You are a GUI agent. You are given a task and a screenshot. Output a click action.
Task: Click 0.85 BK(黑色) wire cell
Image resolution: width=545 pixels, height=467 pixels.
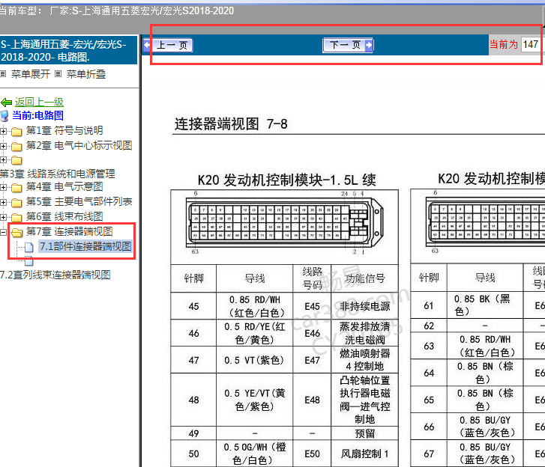click(x=485, y=305)
